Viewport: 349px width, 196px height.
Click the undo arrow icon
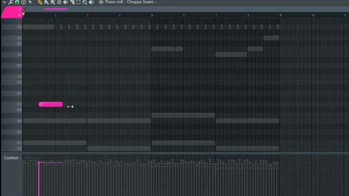pyautogui.click(x=30, y=2)
